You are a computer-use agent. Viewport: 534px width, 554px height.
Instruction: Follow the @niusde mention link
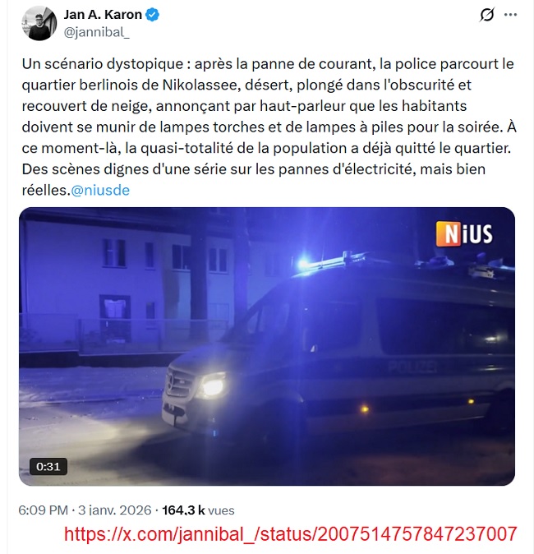pyautogui.click(x=100, y=190)
